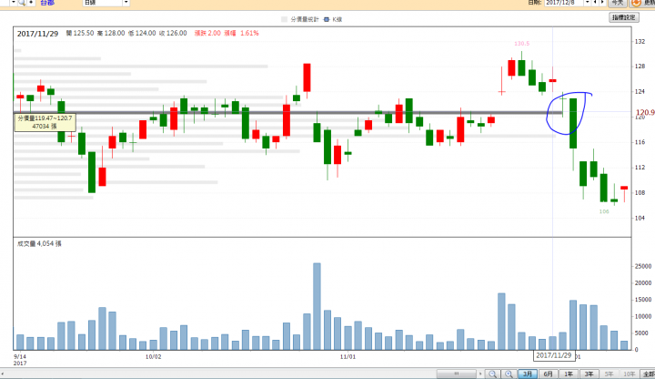Click the zoom in magnifier at bottom
The height and width of the screenshot is (379, 655).
click(x=509, y=374)
